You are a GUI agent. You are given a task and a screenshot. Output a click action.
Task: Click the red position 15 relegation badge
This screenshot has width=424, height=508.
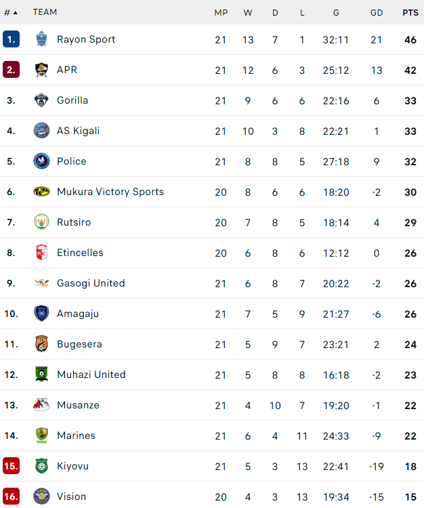(x=11, y=466)
